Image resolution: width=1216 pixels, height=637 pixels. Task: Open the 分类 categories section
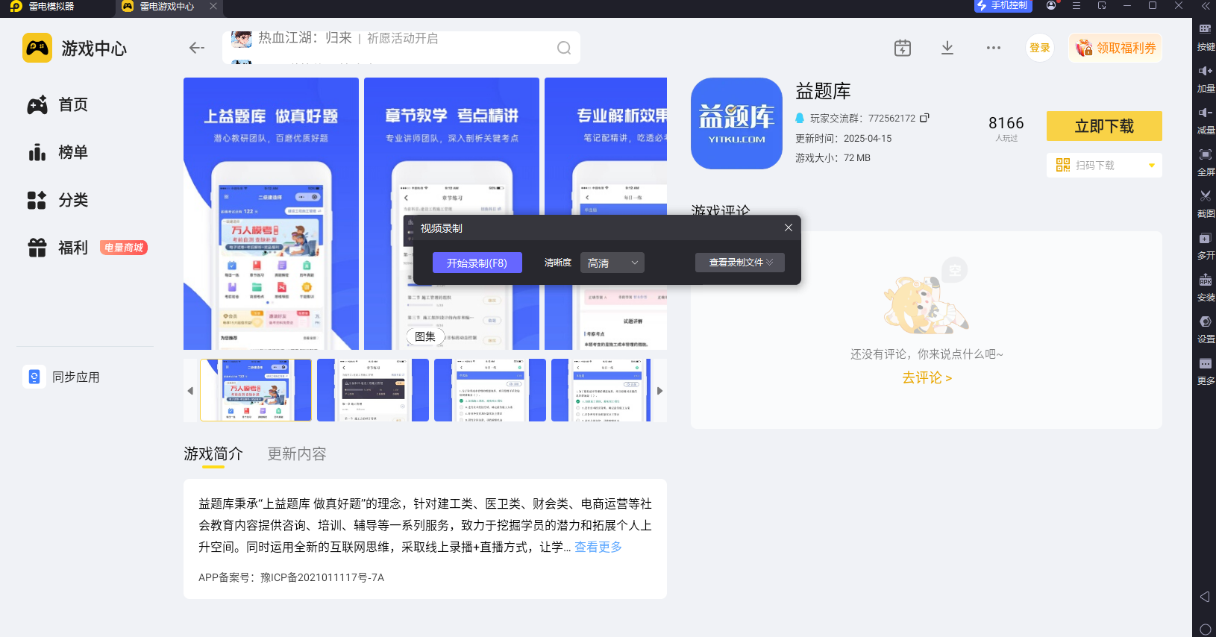tap(58, 200)
